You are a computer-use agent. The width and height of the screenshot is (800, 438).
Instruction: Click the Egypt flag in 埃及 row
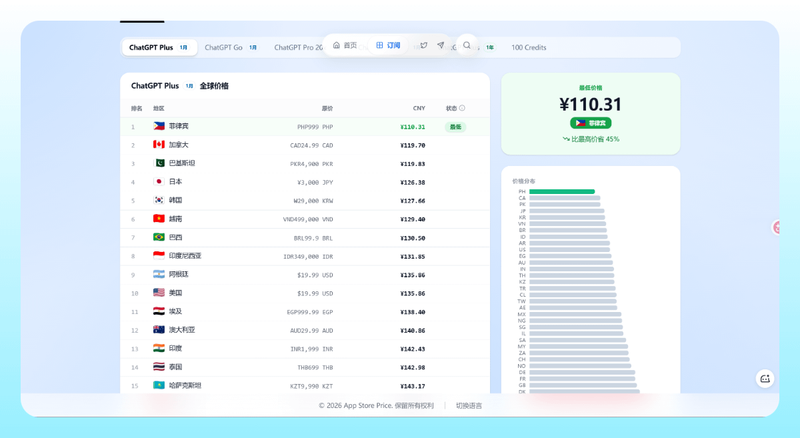click(x=159, y=311)
